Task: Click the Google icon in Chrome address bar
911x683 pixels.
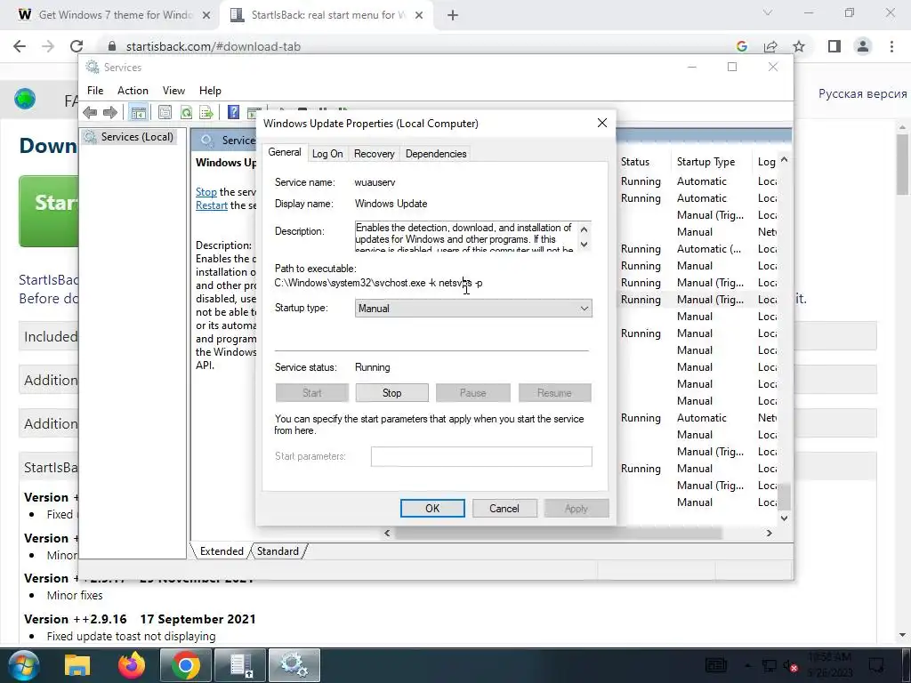Action: pos(741,46)
